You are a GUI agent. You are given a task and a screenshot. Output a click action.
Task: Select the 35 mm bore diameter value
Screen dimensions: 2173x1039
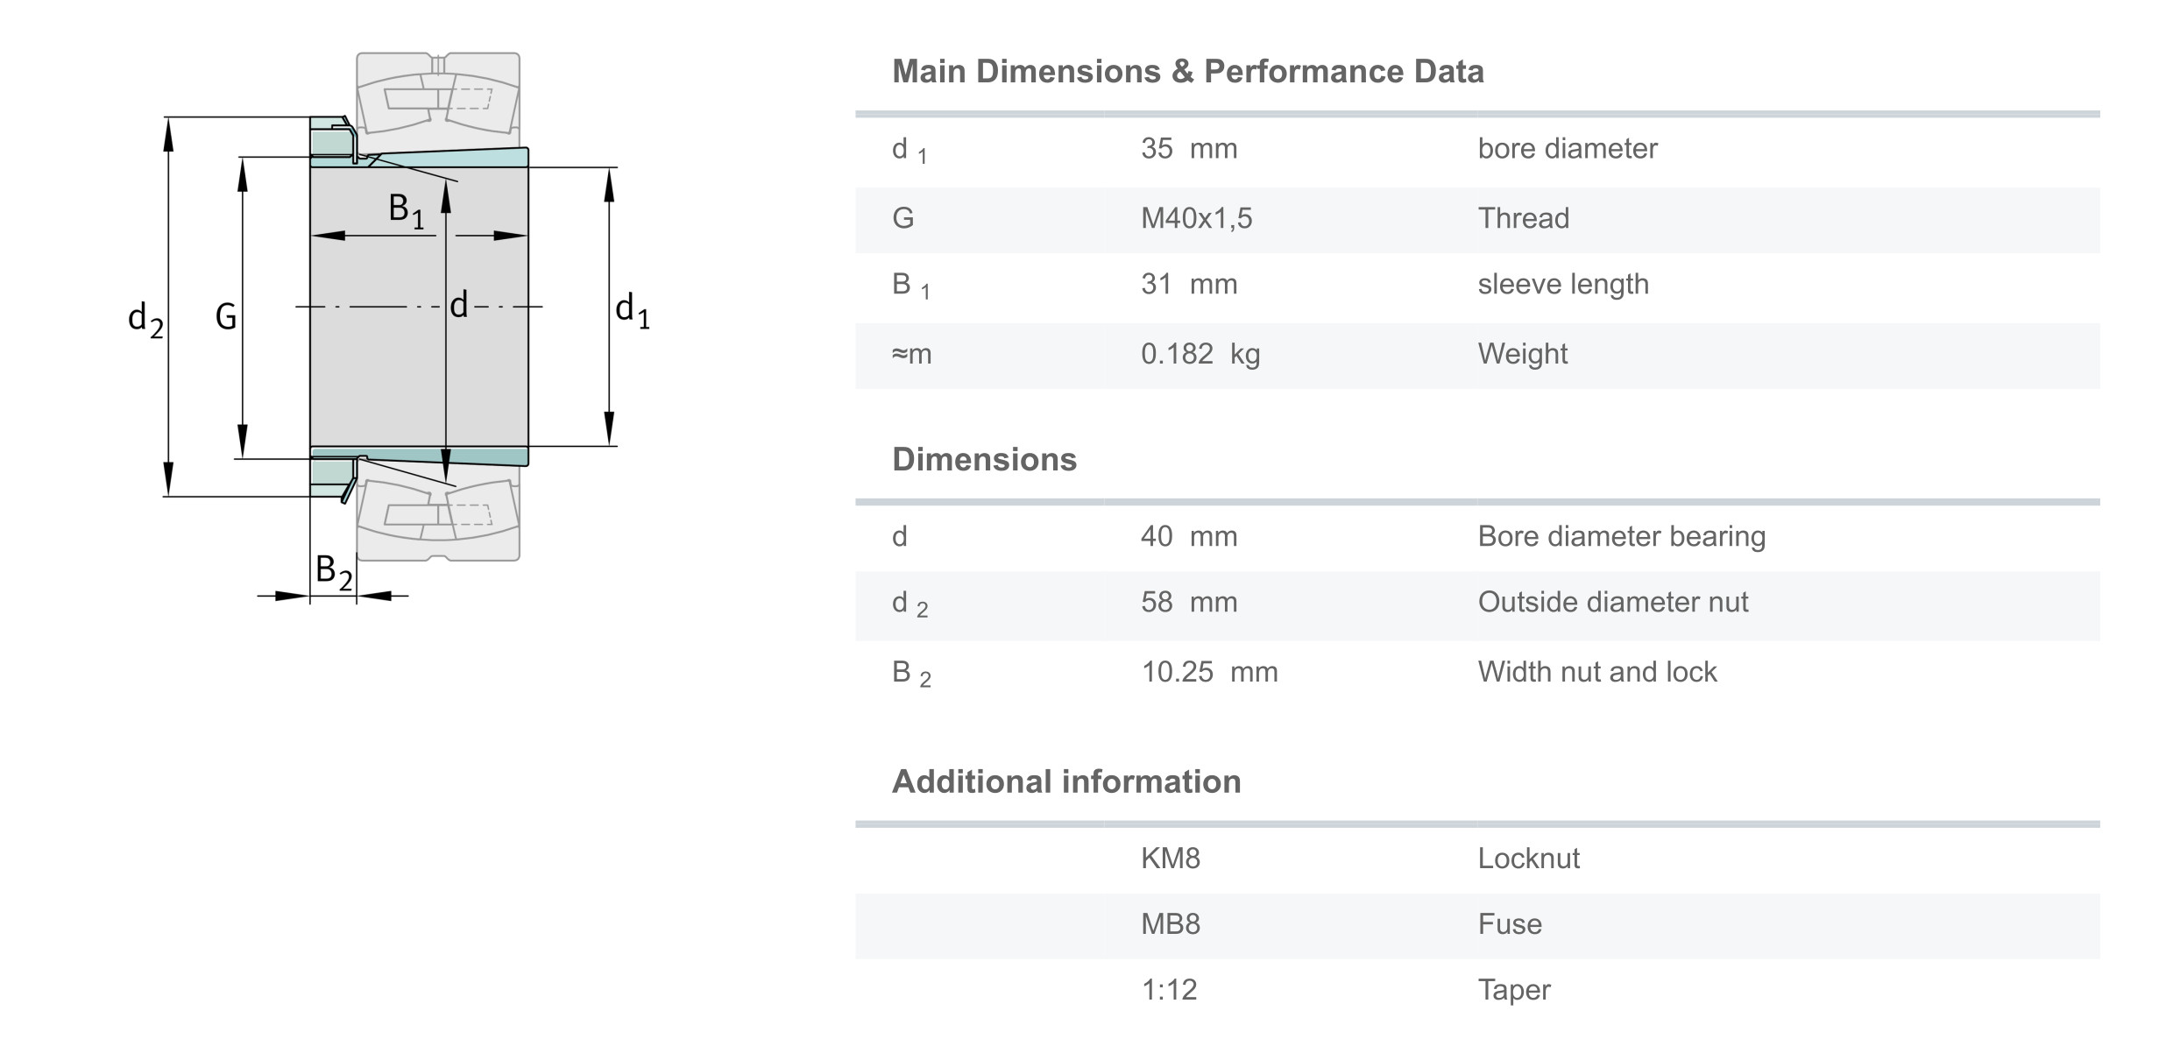coord(1188,149)
